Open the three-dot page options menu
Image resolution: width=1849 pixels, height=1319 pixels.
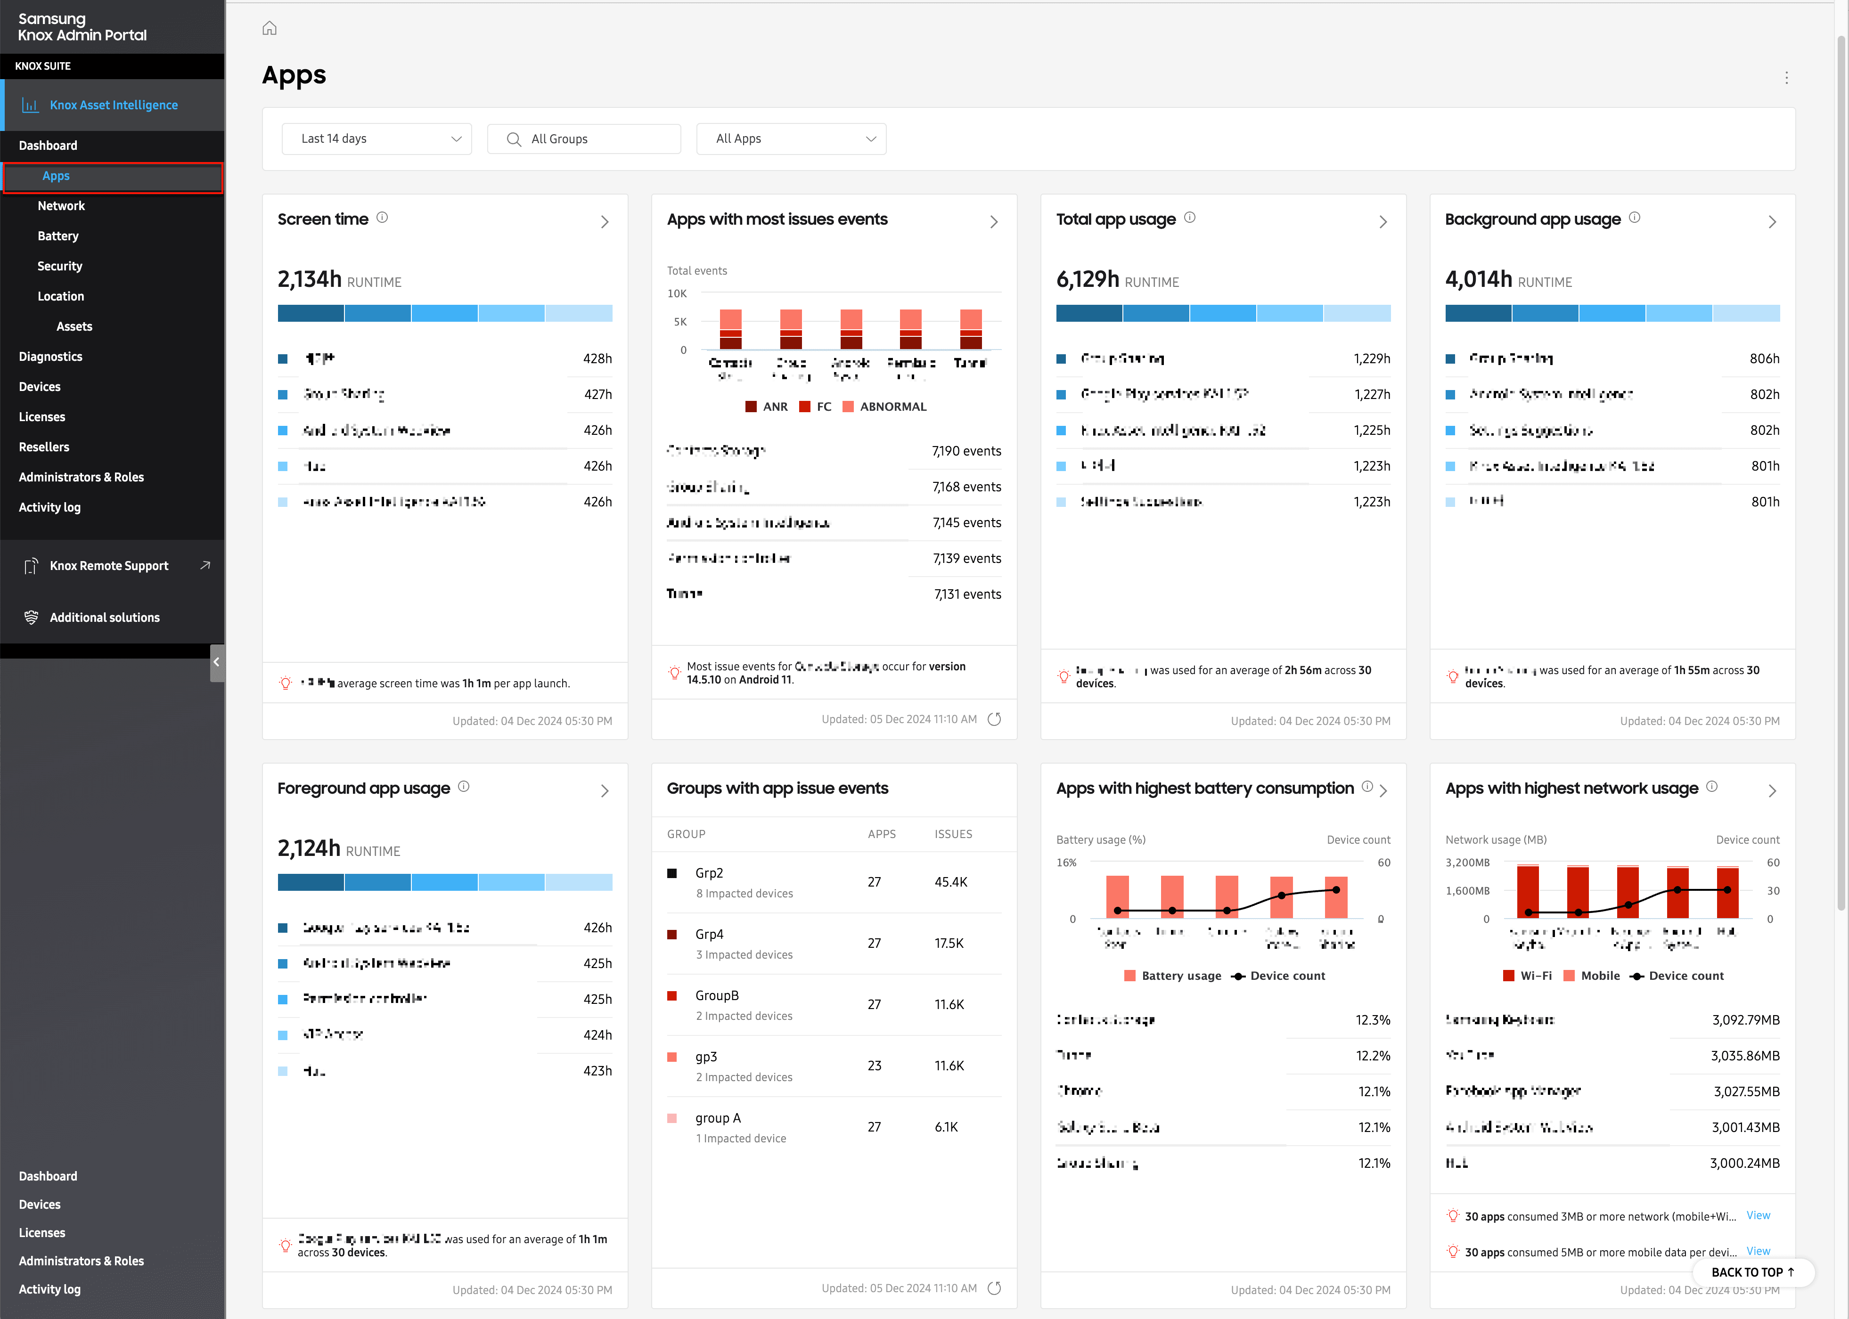1786,78
